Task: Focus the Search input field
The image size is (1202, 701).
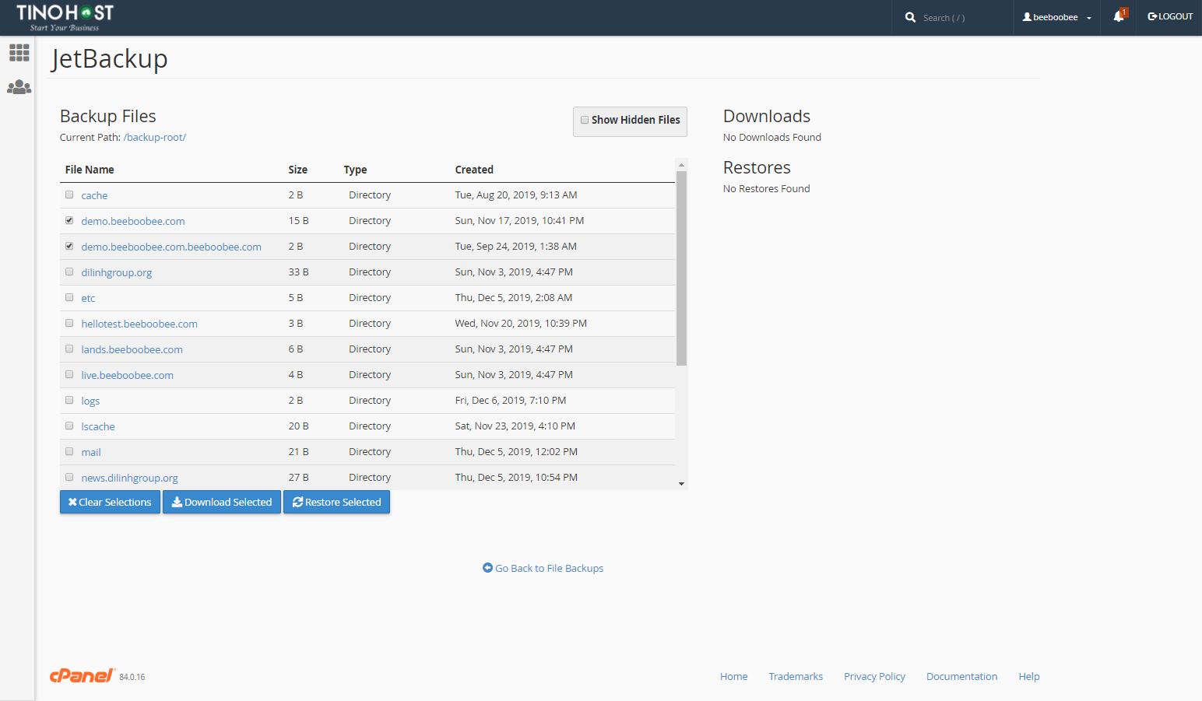Action: [964, 18]
